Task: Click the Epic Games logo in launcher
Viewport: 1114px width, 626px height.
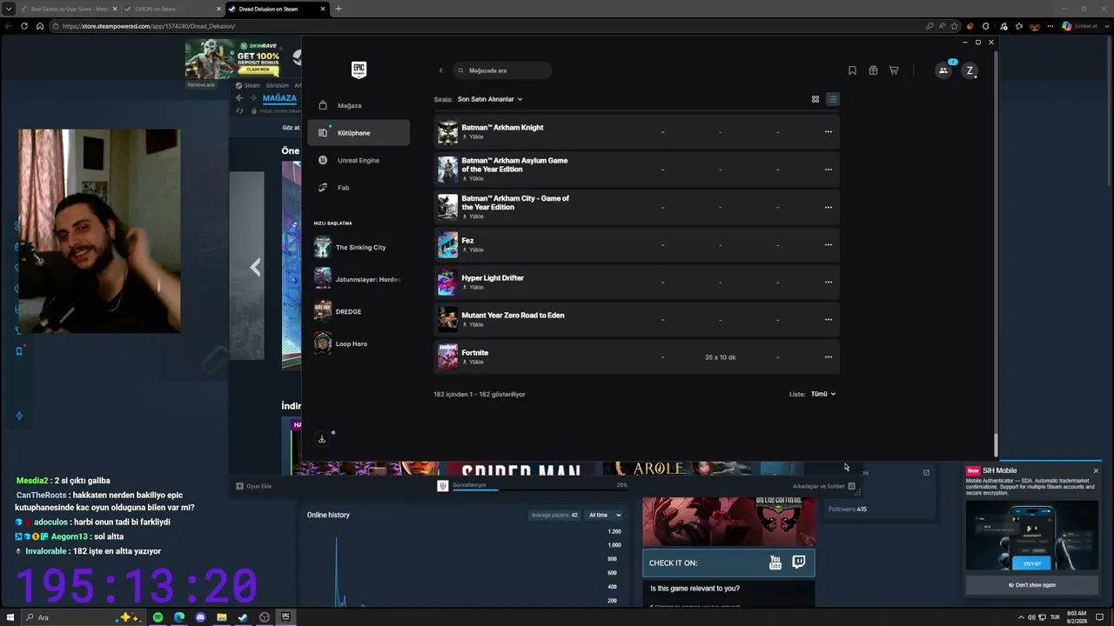Action: [359, 70]
